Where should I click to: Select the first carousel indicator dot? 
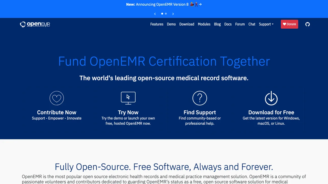tap(162, 14)
